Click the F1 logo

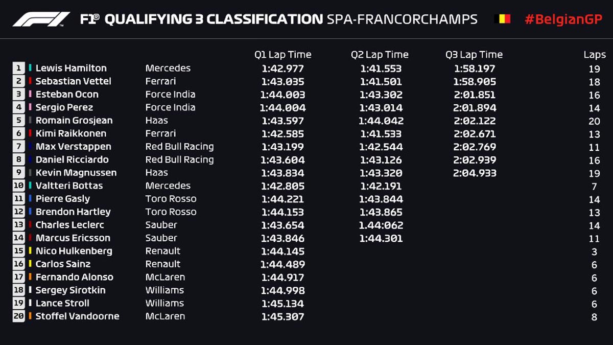click(41, 19)
